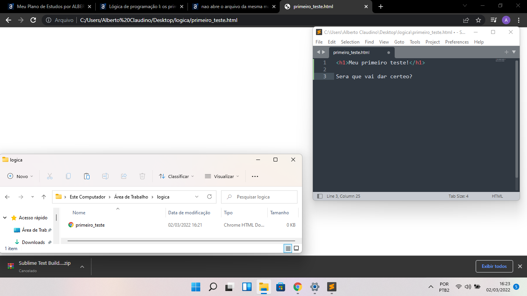527x296 pixels.
Task: Click Sublime's next tab arrow
Action: pos(324,52)
